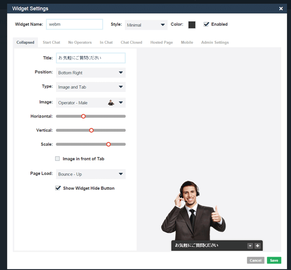Viewport: 291px width, 270px height.
Task: Expand the Type dropdown showing Image and Tab
Action: 91,87
